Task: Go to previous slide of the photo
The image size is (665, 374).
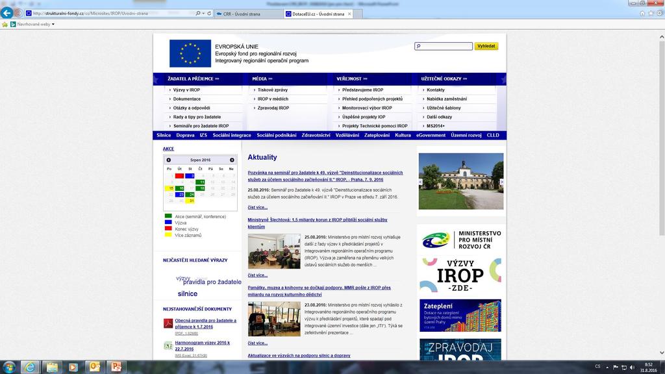Action: [421, 182]
